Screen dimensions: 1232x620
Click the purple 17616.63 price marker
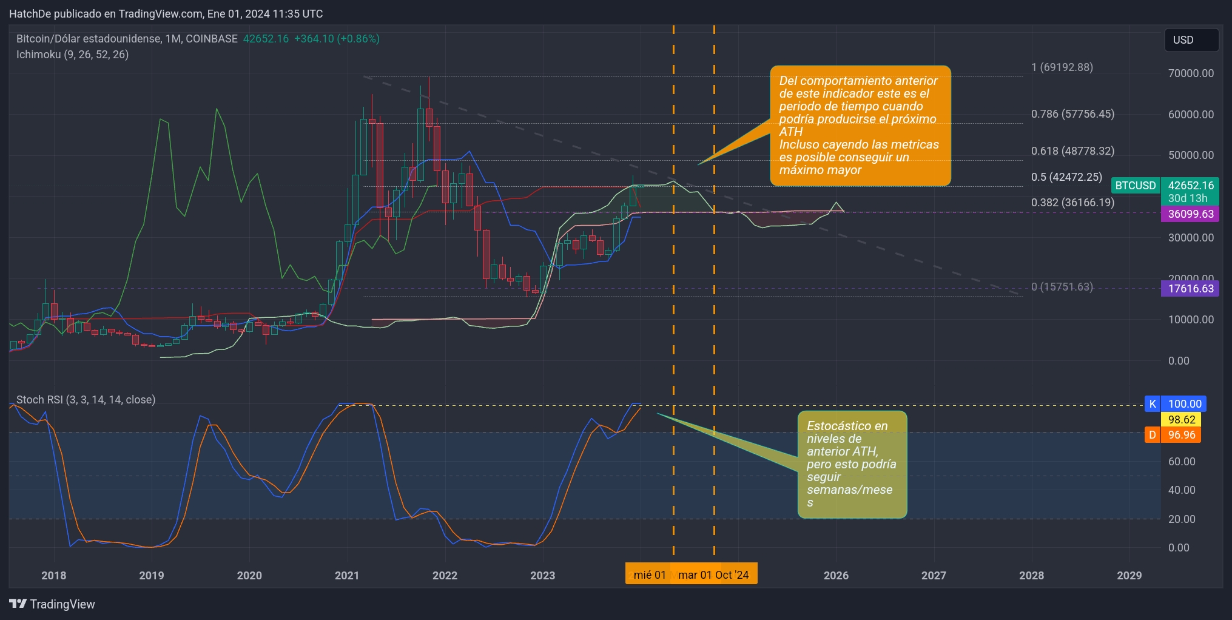pos(1190,289)
